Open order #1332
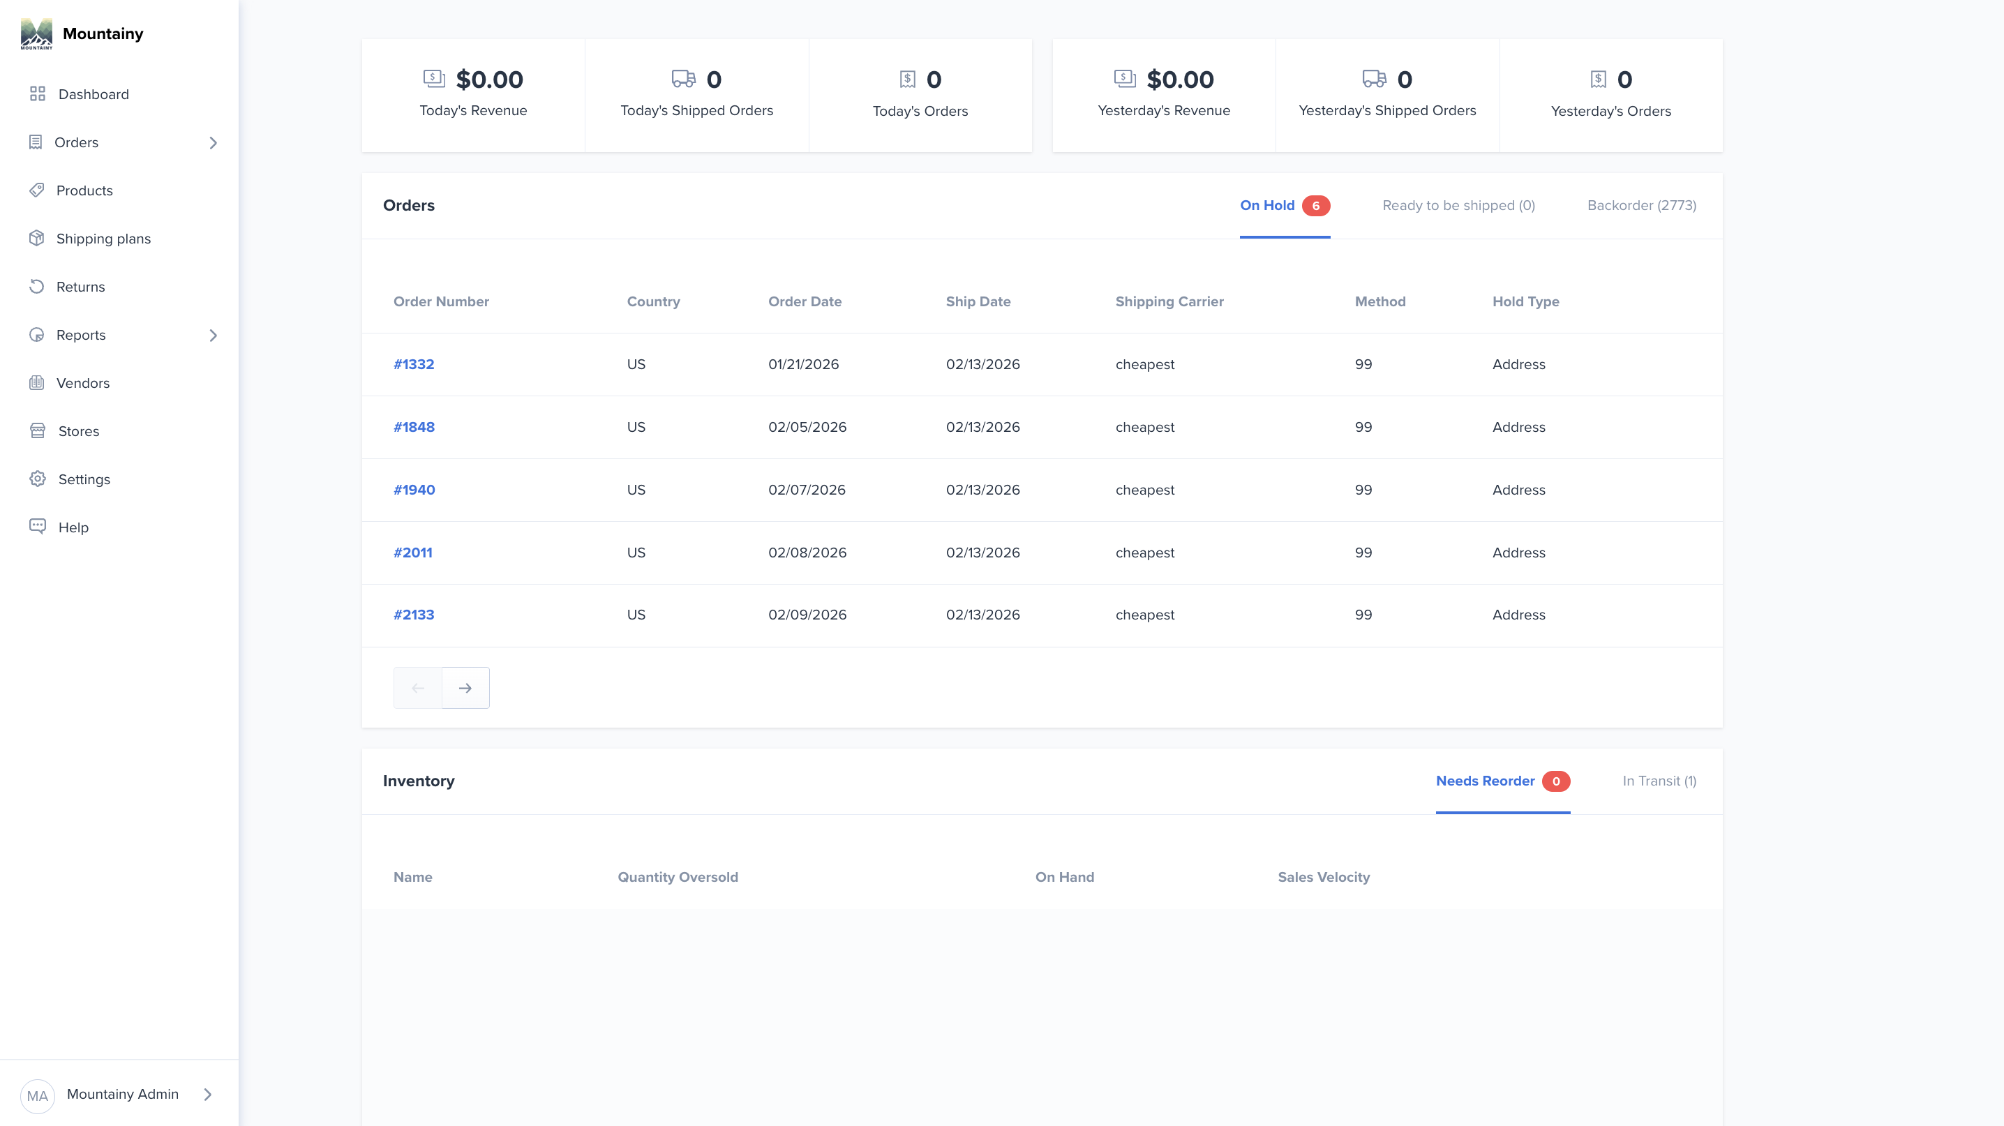 414,364
